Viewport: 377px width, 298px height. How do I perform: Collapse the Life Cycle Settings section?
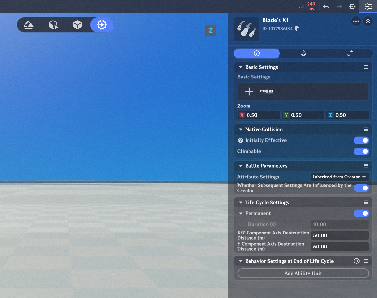240,203
